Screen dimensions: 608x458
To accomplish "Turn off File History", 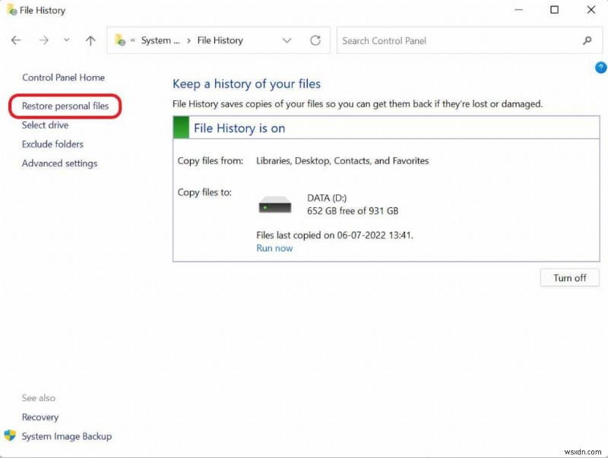I will pos(569,277).
